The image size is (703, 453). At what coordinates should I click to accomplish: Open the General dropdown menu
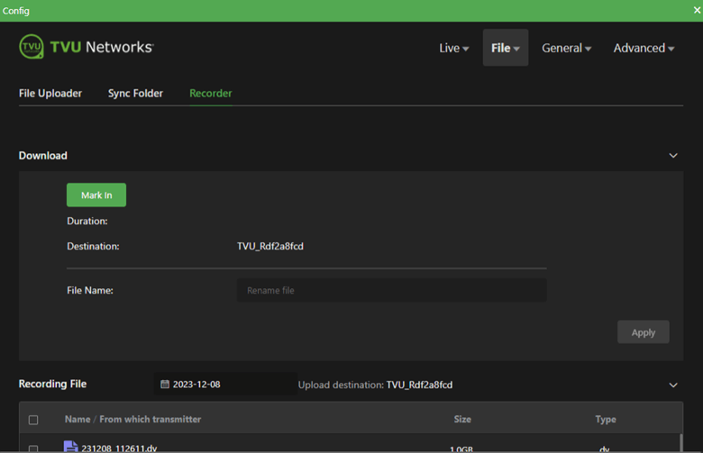click(x=566, y=48)
